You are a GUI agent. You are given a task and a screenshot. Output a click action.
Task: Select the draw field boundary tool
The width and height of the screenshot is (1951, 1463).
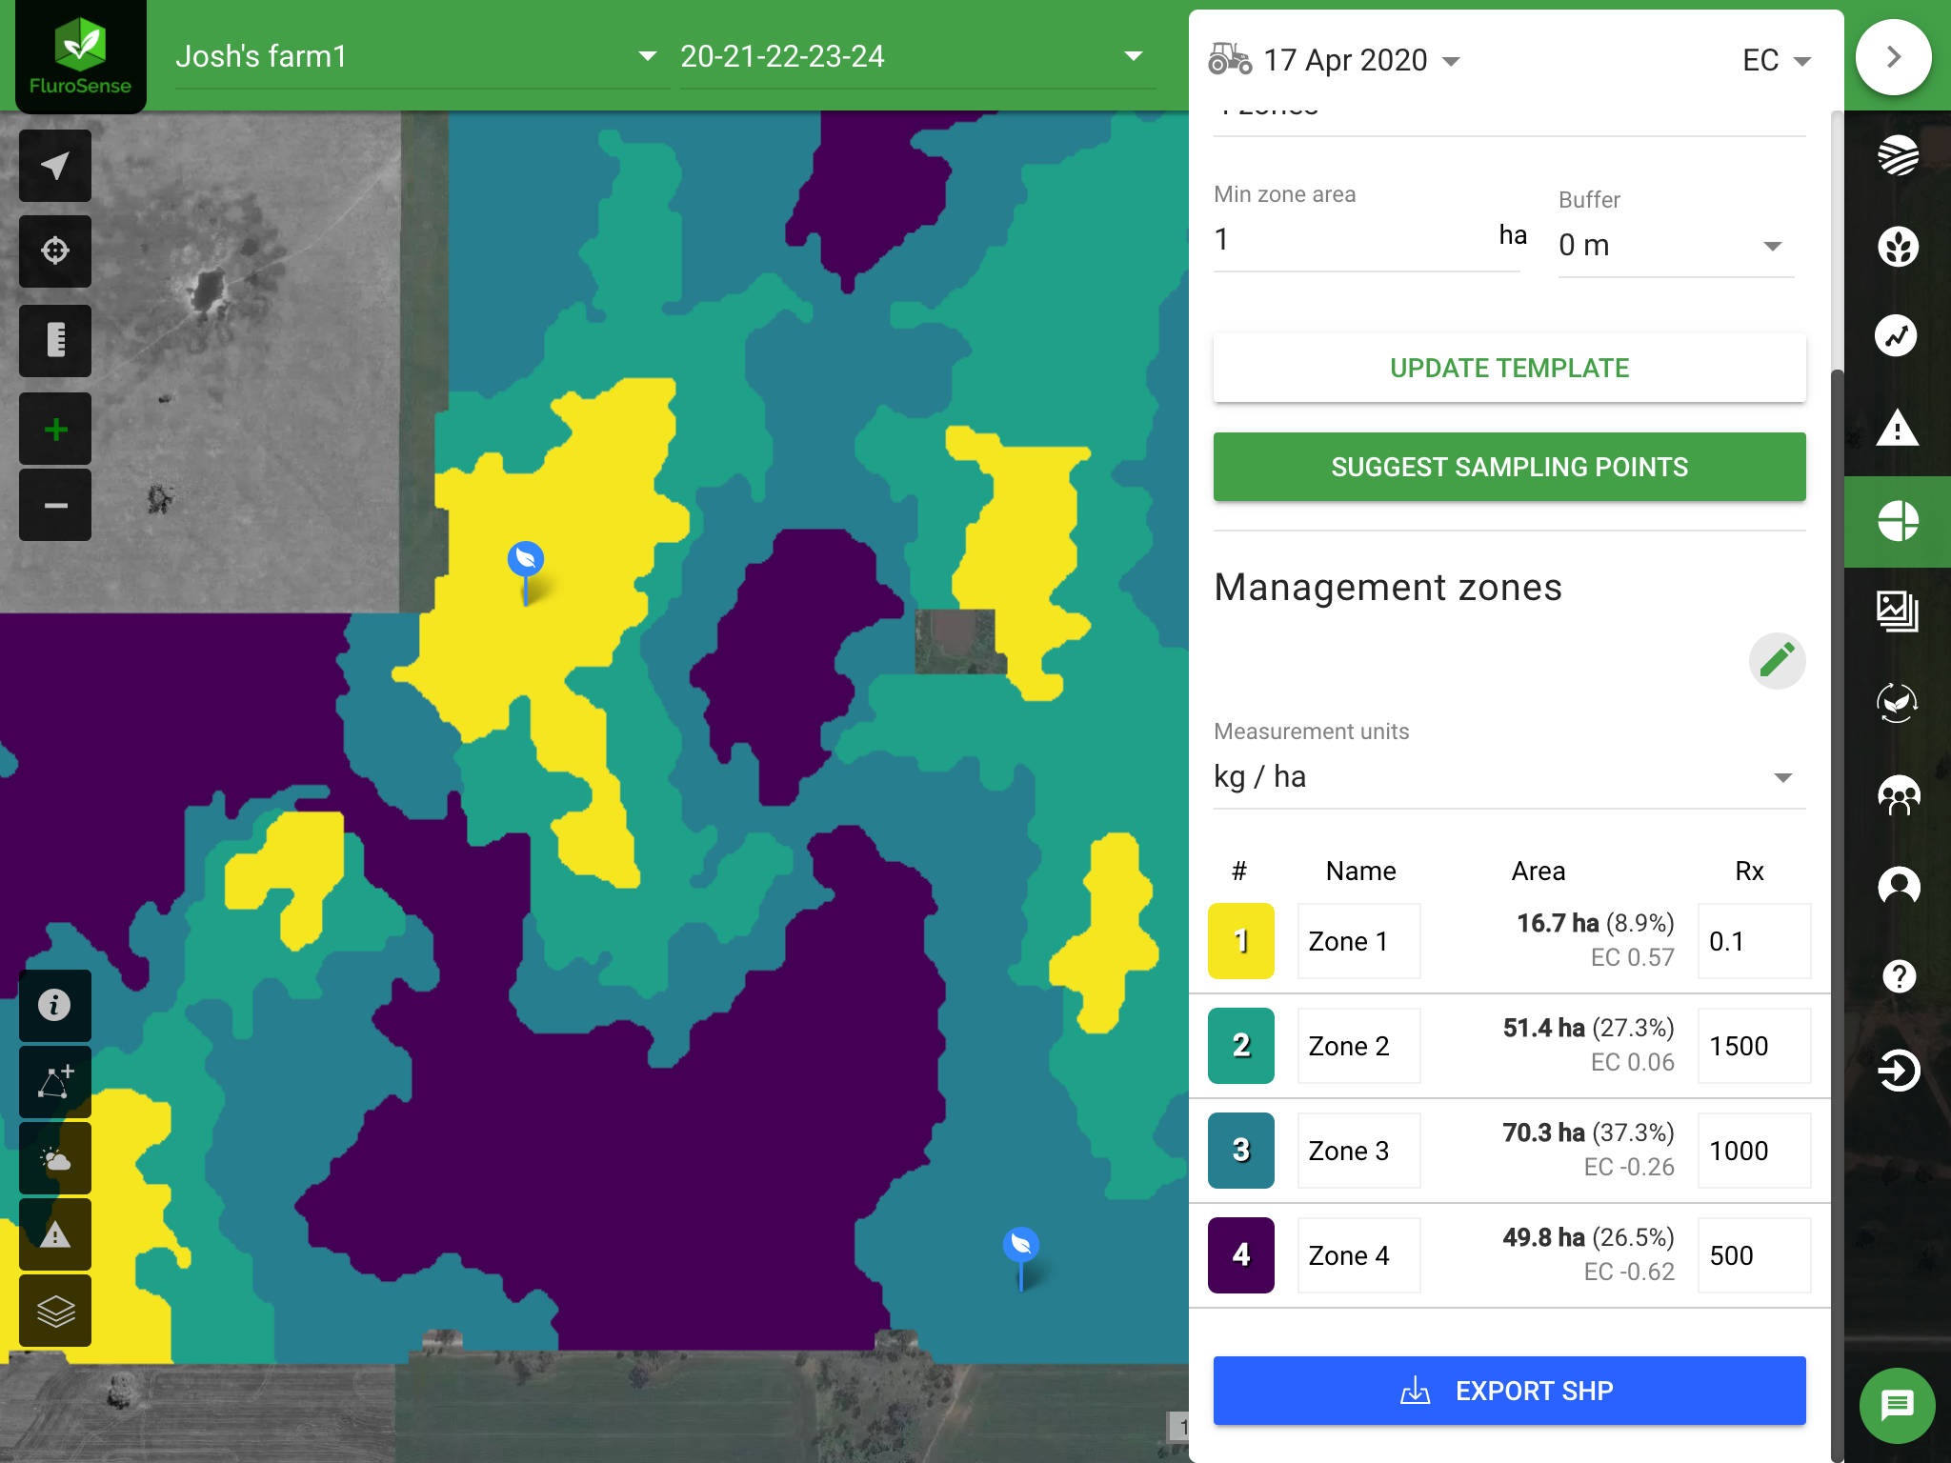coord(54,1081)
